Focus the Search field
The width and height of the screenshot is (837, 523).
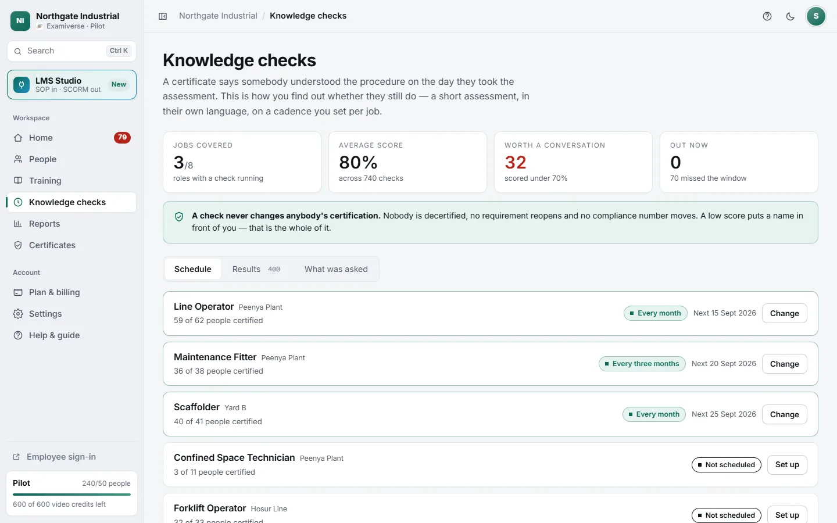point(72,51)
